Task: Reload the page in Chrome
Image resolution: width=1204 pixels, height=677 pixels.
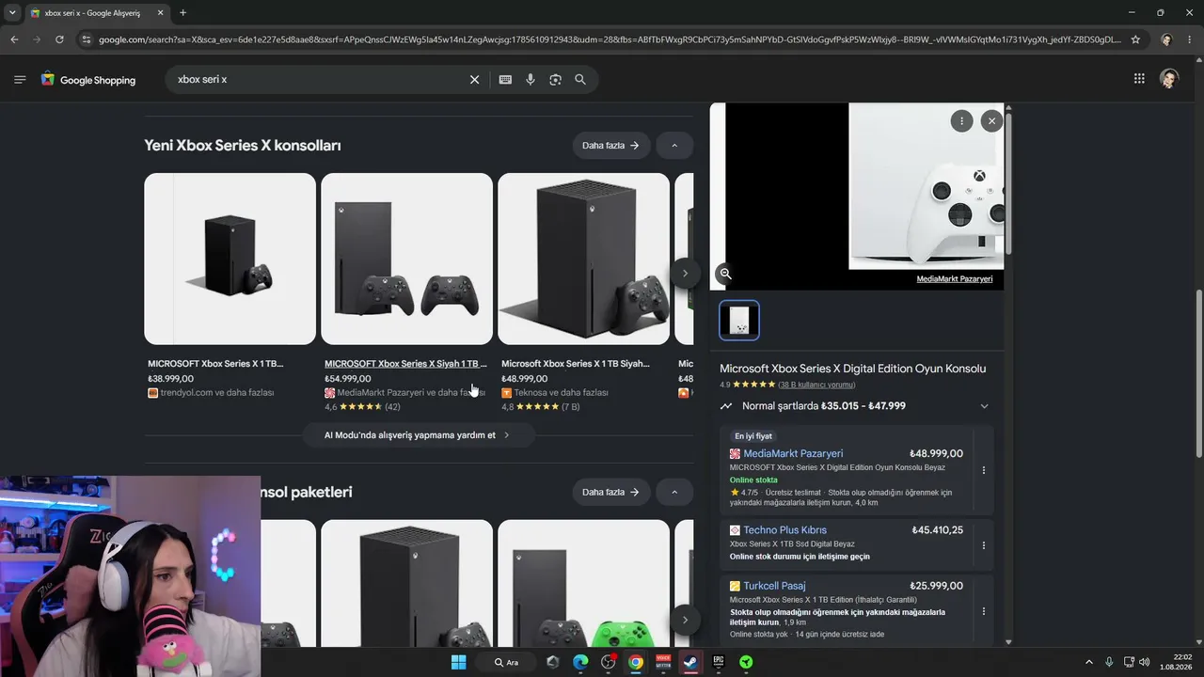Action: [x=59, y=39]
